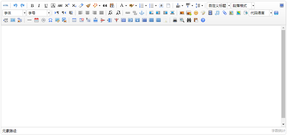Viewport: 287px width, 136px height.
Task: Toggle italic text style
Action: (39, 6)
